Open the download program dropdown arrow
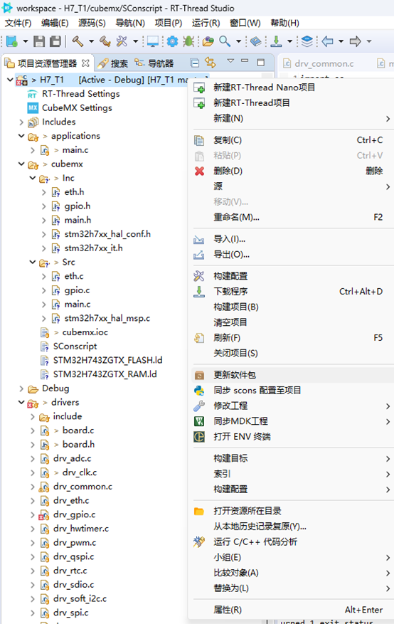Image resolution: width=394 pixels, height=624 pixels. coord(290,41)
